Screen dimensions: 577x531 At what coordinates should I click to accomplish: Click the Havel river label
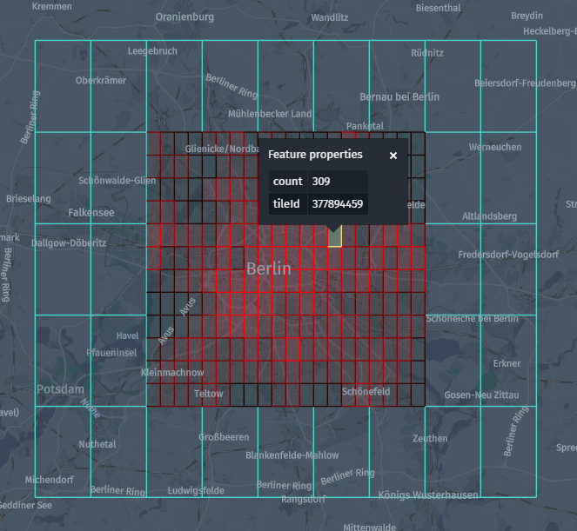tap(127, 335)
